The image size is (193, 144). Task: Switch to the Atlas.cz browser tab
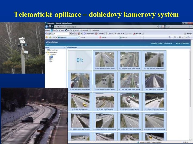point(130,38)
